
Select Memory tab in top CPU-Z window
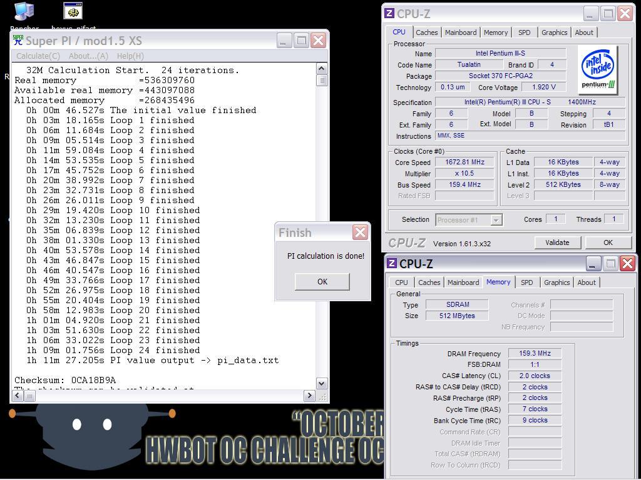coord(496,32)
